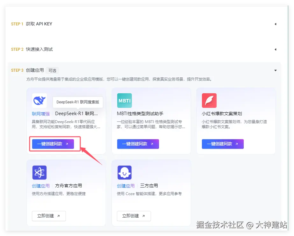Click 立即创建 on the 三方应用 card
Image resolution: width=294 pixels, height=236 pixels.
click(134, 216)
